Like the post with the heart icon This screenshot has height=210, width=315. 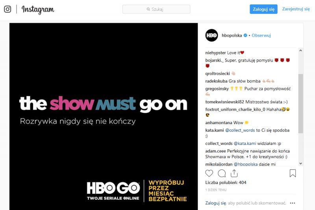[x=209, y=173]
